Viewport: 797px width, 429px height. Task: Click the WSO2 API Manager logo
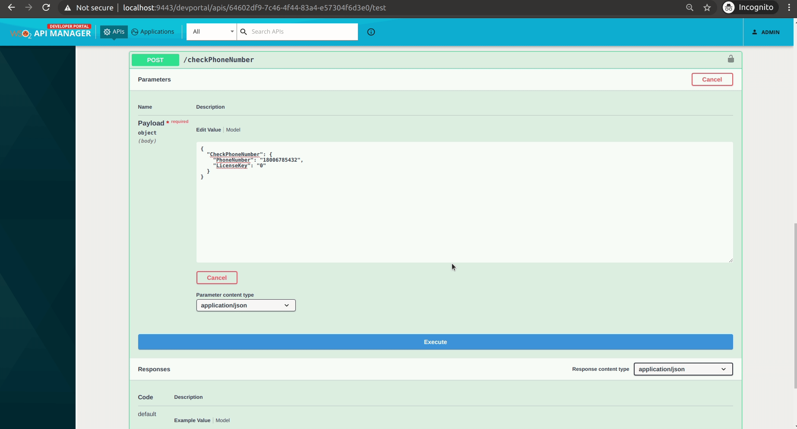click(50, 31)
